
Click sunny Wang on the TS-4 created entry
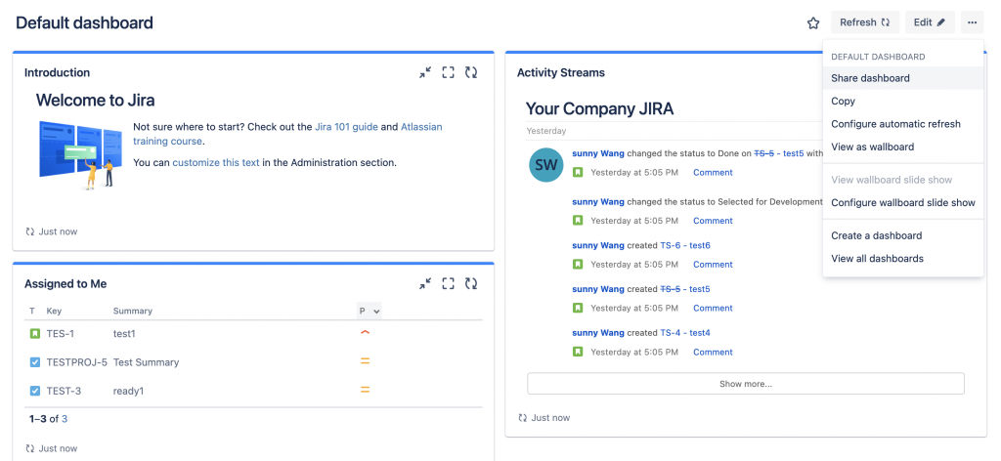click(598, 333)
